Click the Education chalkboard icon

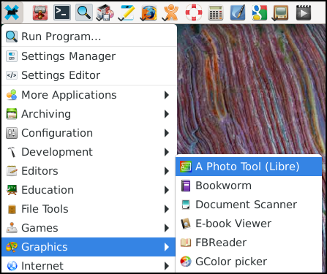(12, 190)
